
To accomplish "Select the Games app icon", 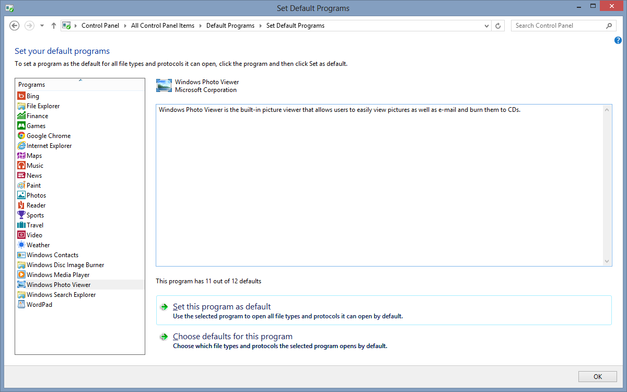I will tap(21, 126).
